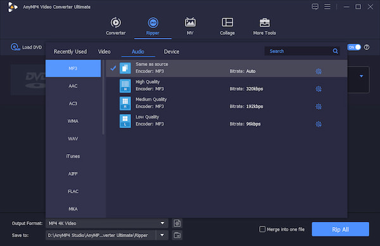Check Merge into one file
Image resolution: width=380 pixels, height=246 pixels.
point(262,229)
